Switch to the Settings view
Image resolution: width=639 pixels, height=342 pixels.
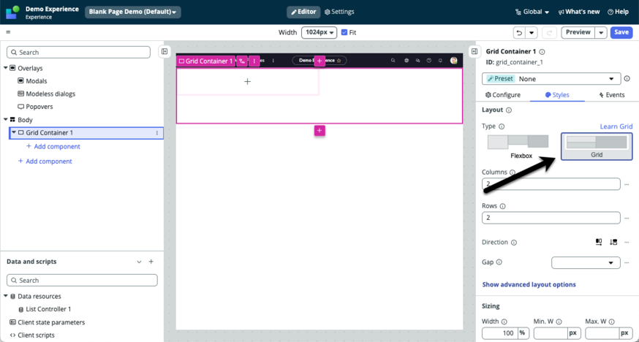click(339, 12)
